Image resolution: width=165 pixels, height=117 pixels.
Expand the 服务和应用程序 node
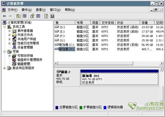pyautogui.click(x=4, y=68)
